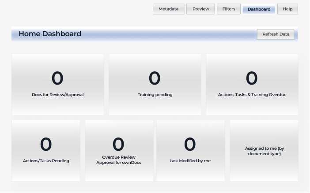Switch to the Preview tab
Screen dimensions: 310x193
coord(200,9)
